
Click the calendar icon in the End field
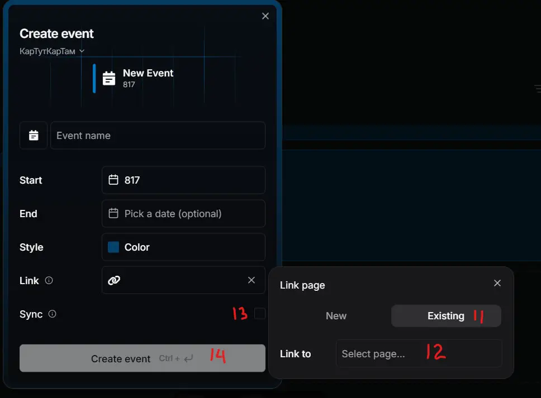pos(113,213)
